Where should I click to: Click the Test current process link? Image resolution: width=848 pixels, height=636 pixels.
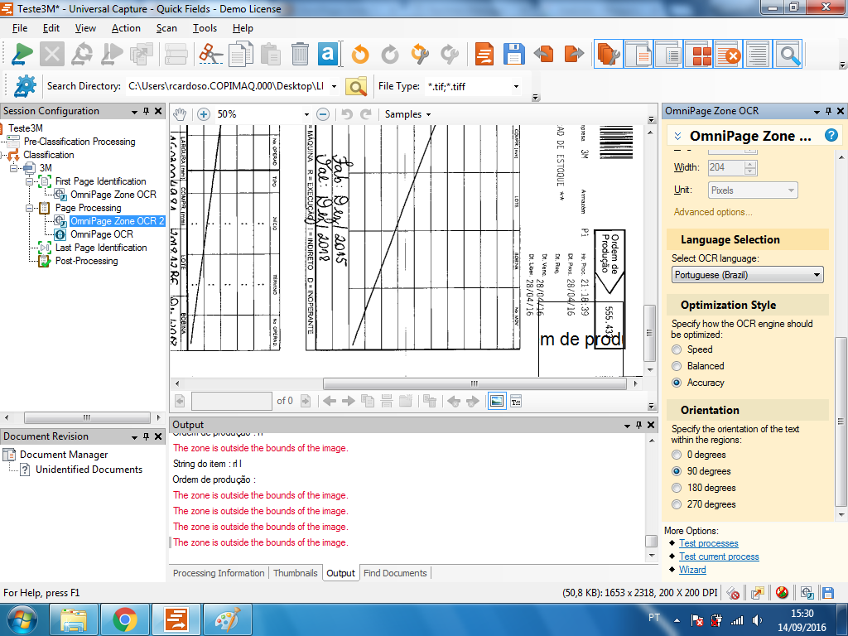click(719, 556)
